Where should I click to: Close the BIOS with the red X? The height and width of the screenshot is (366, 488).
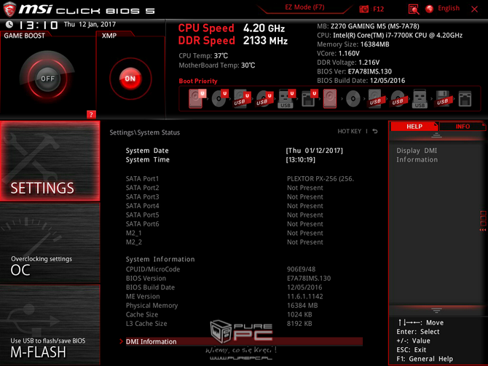474,9
